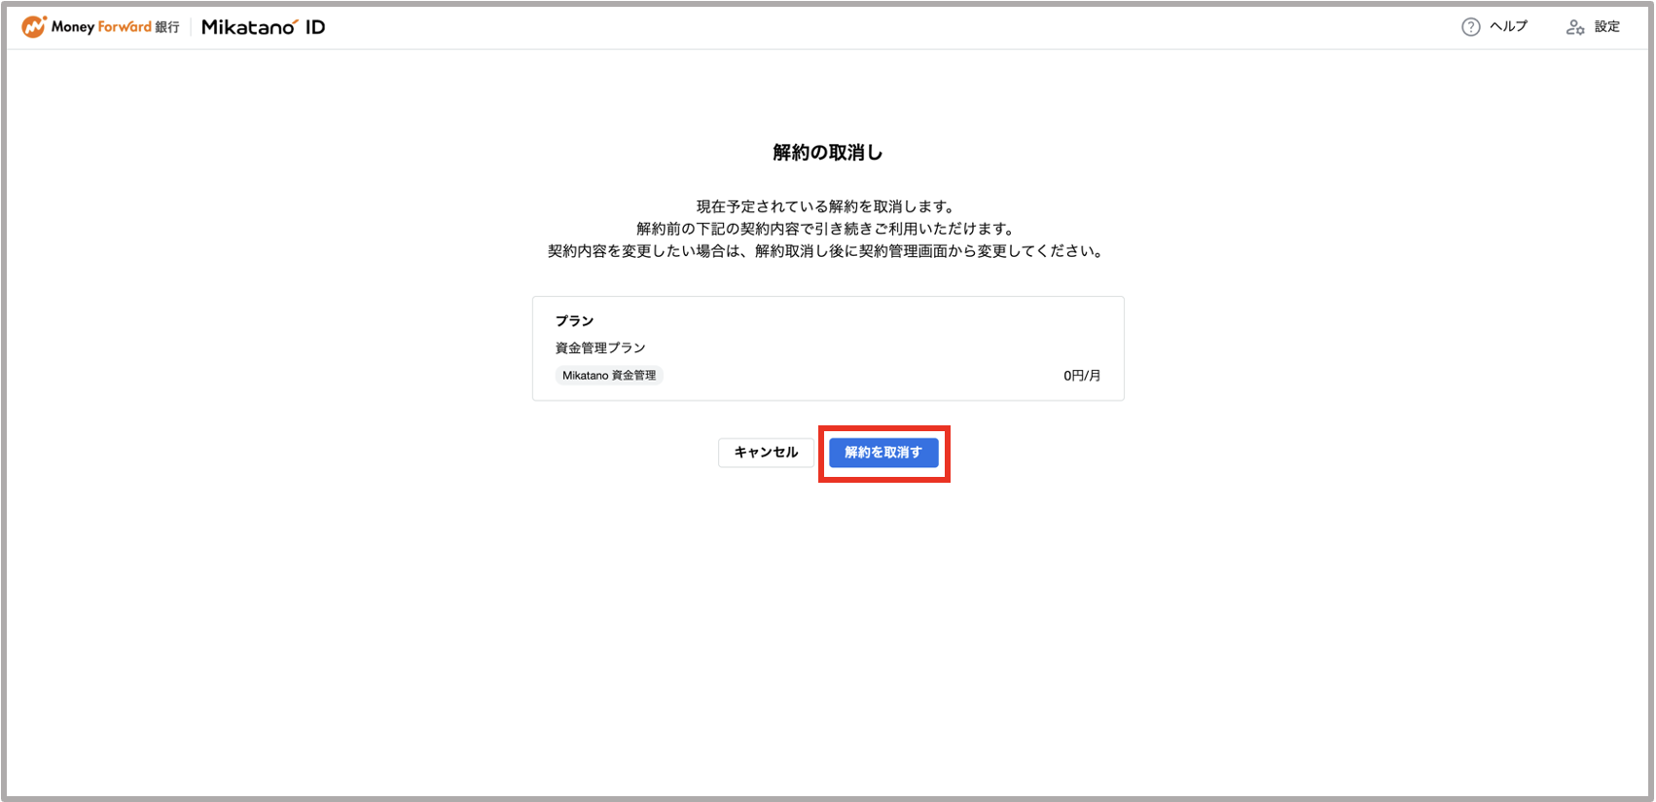This screenshot has width=1656, height=802.
Task: Click the 0円/月 price text
Action: [1082, 376]
